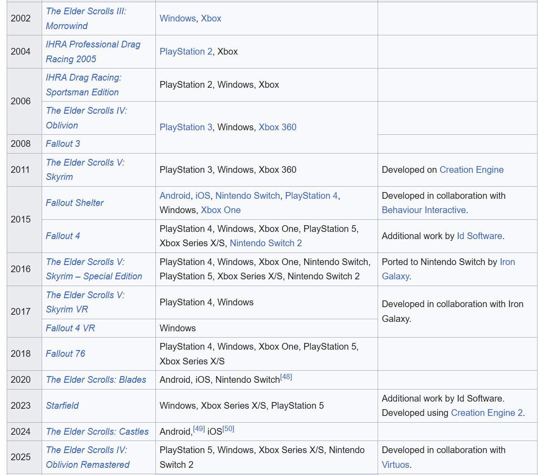Image resolution: width=542 pixels, height=475 pixels.
Task: Select the 2002 year cell
Action: (x=24, y=18)
